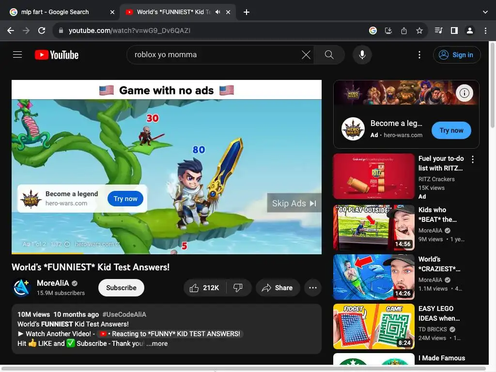Click the MoreAliA channel avatar
The image size is (496, 372).
(x=21, y=288)
